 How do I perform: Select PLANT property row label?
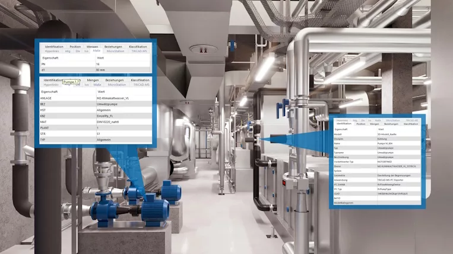[x=45, y=128]
